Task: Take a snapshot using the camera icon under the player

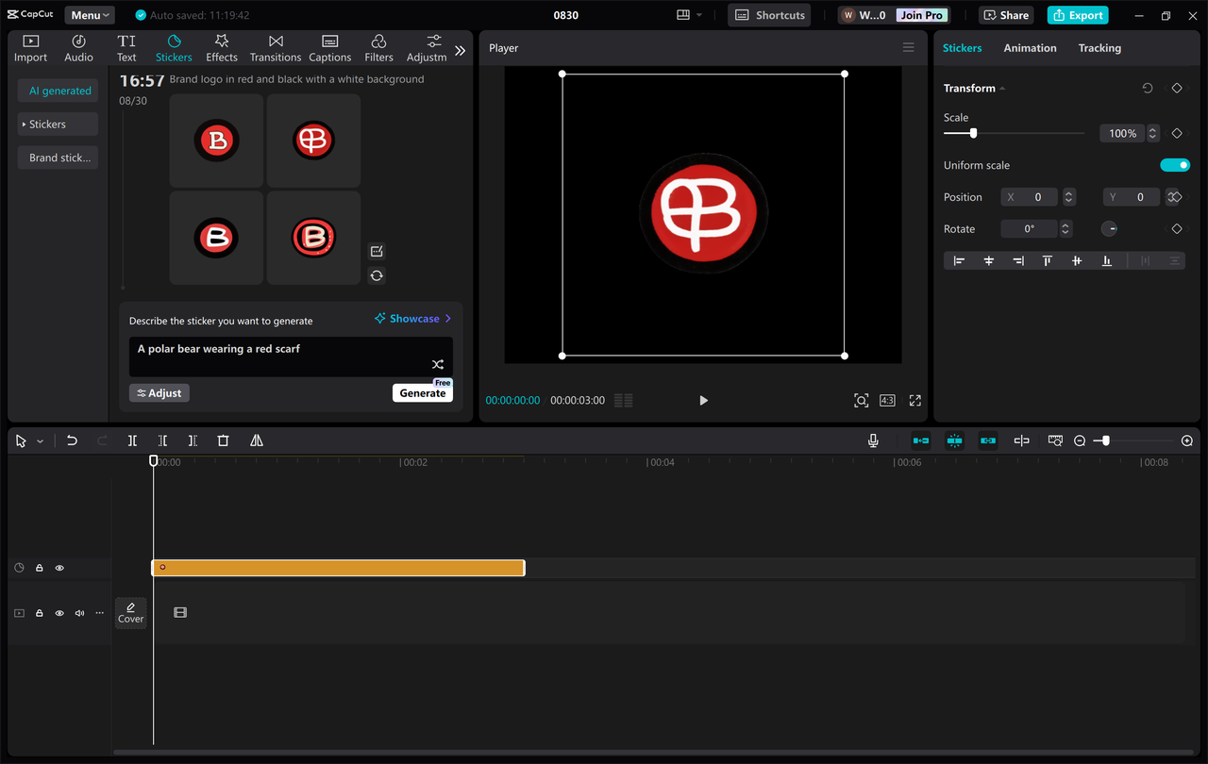Action: pos(861,400)
